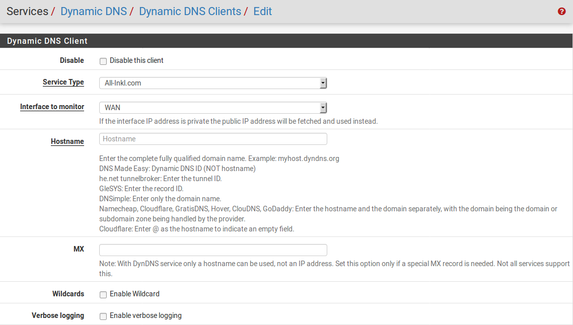
Task: Click the 'DNSimple: Enter only the domain name.' line
Action: point(160,199)
